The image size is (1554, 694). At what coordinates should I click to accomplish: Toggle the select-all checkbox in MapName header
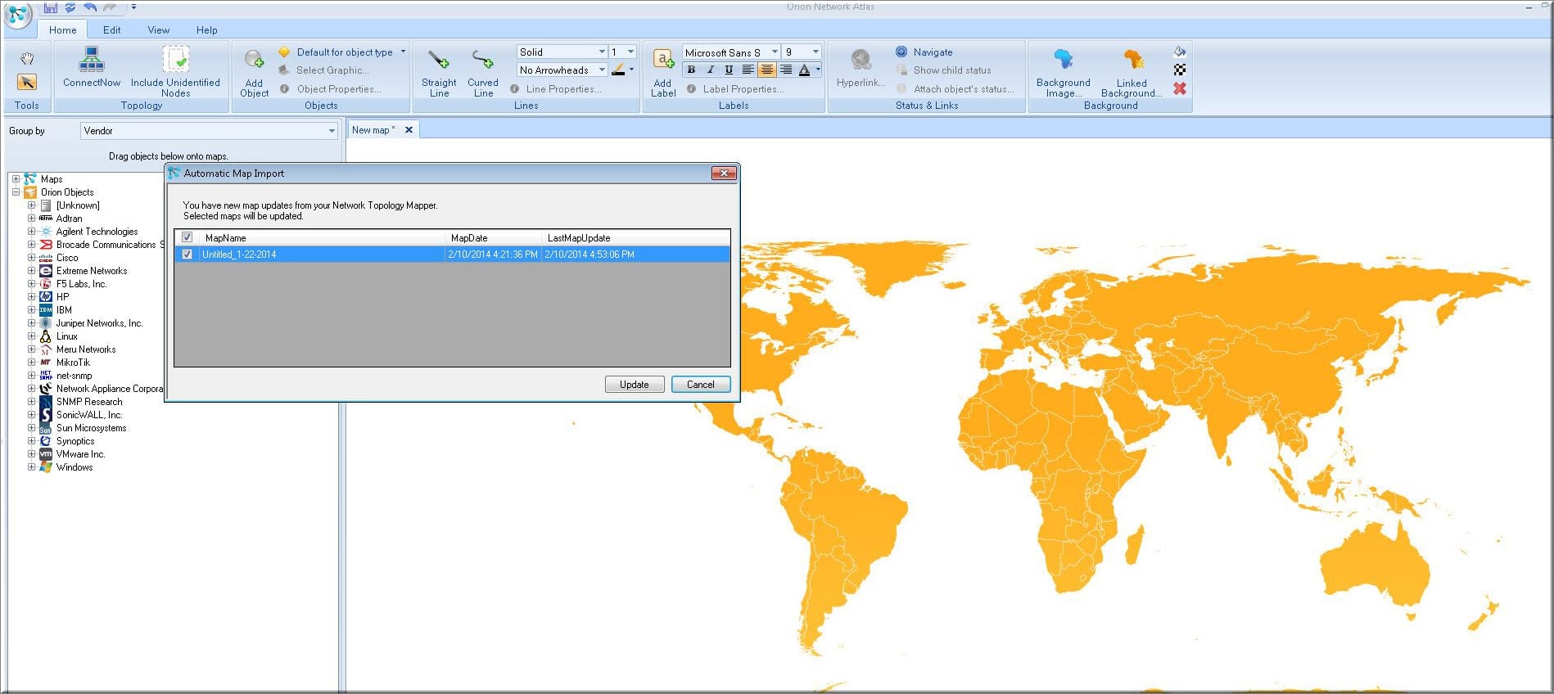[187, 237]
